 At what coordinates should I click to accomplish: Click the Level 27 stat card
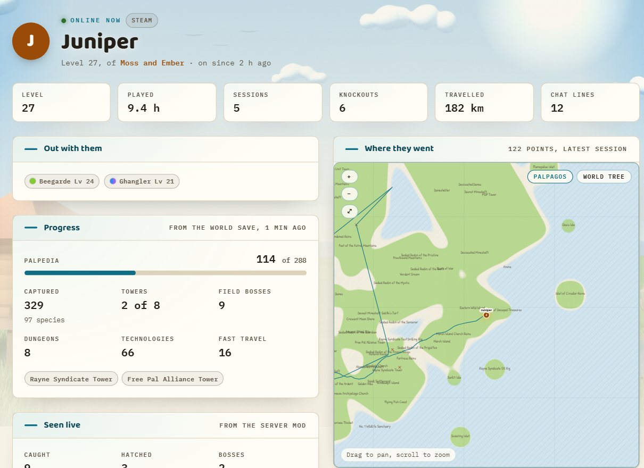tap(61, 102)
